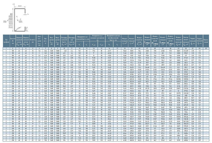Select the 'Площадь сечения брутто' column header
This screenshot has height=143, width=212.
coord(64,41)
